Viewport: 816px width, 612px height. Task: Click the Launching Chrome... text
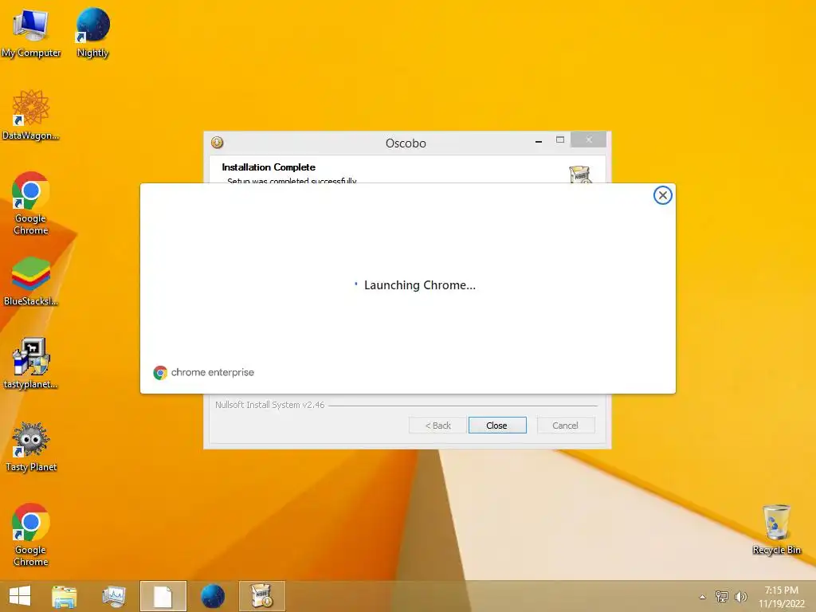click(x=420, y=285)
